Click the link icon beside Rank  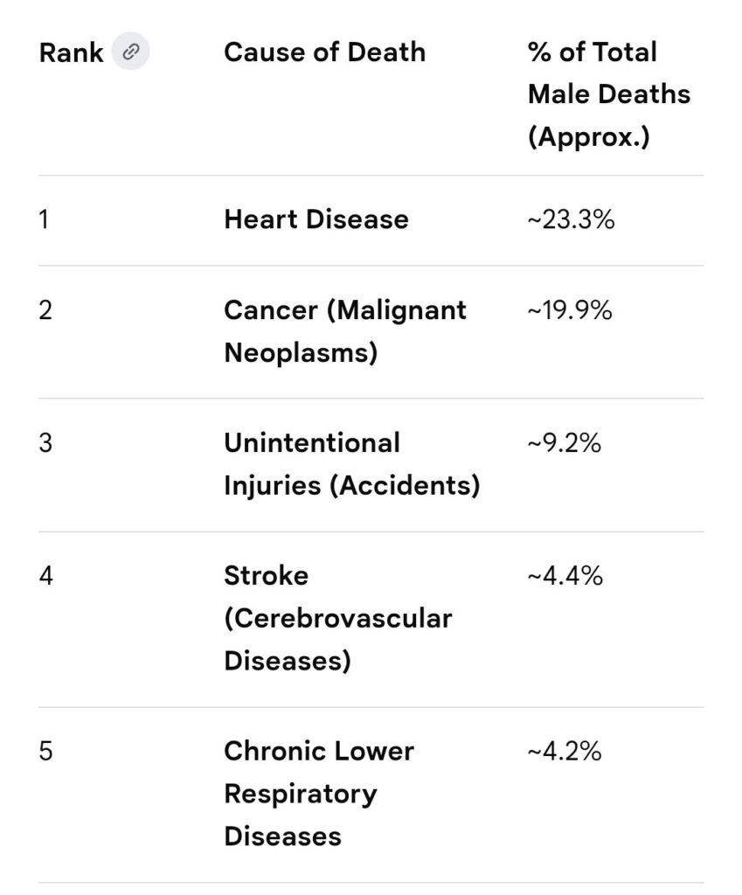[x=131, y=52]
